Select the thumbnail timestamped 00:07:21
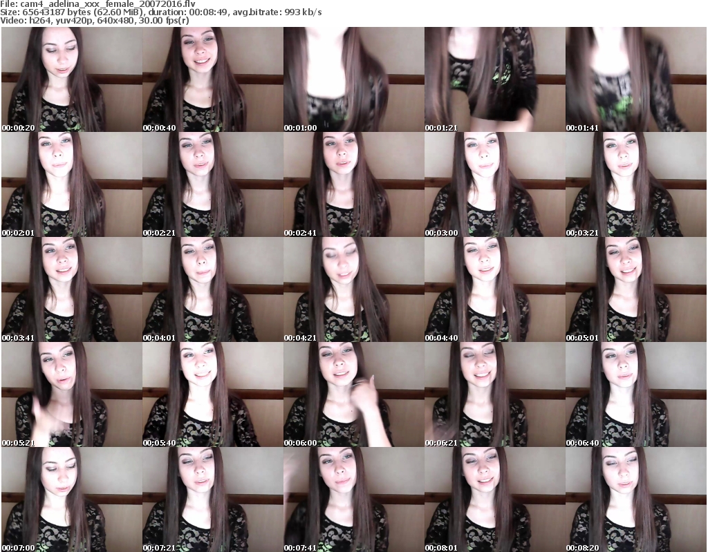This screenshot has height=552, width=708. click(213, 499)
